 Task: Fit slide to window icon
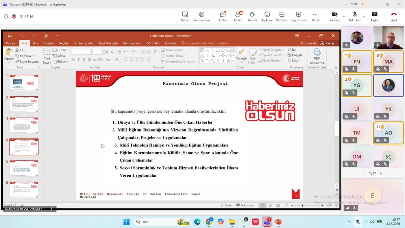[335, 205]
